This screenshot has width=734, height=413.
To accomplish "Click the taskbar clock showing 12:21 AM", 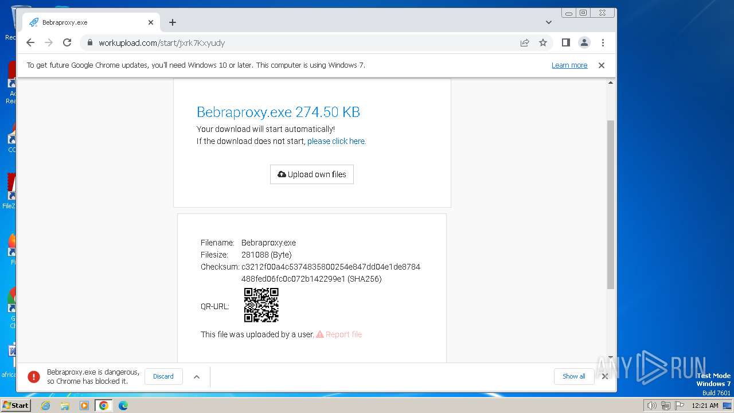I will pyautogui.click(x=705, y=406).
